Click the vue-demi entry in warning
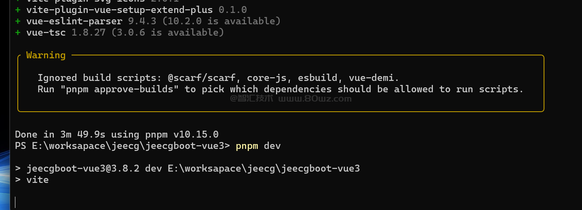Viewport: 582px width, 210px height. pyautogui.click(x=371, y=78)
